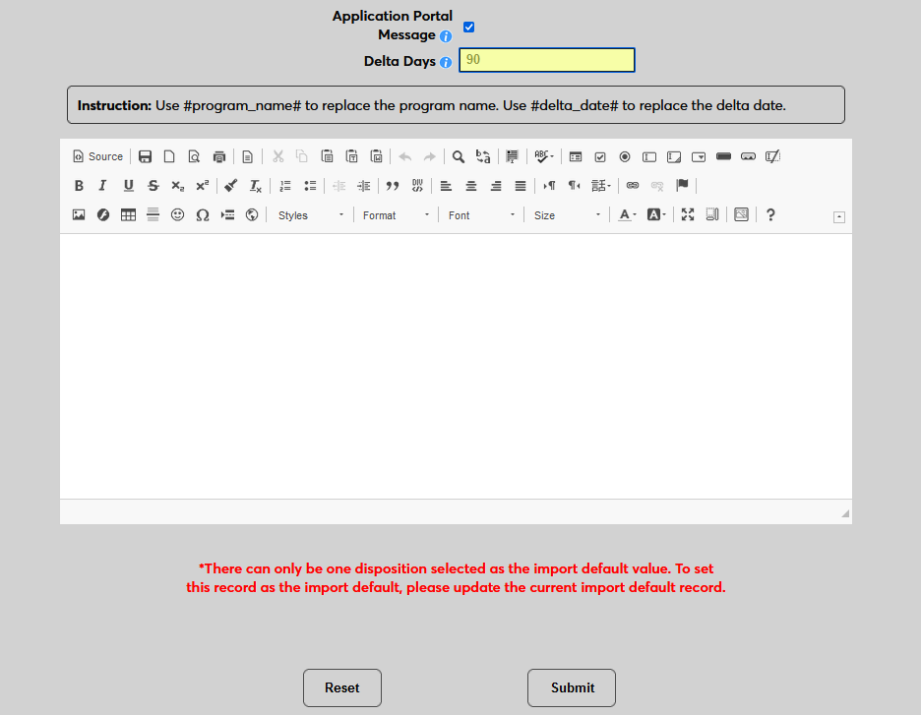Click the Submit button

pos(572,688)
